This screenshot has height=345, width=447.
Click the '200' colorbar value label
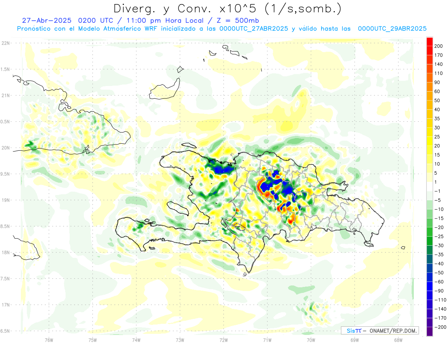click(439, 46)
